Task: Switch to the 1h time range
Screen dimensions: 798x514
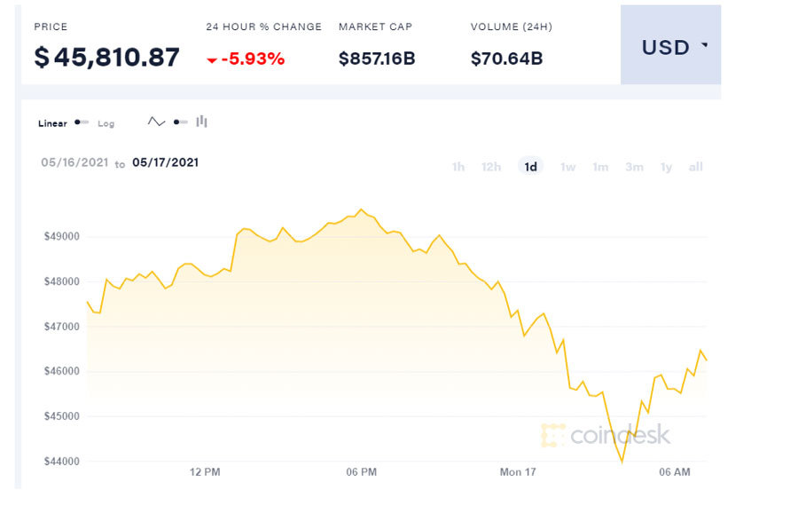Action: (458, 167)
